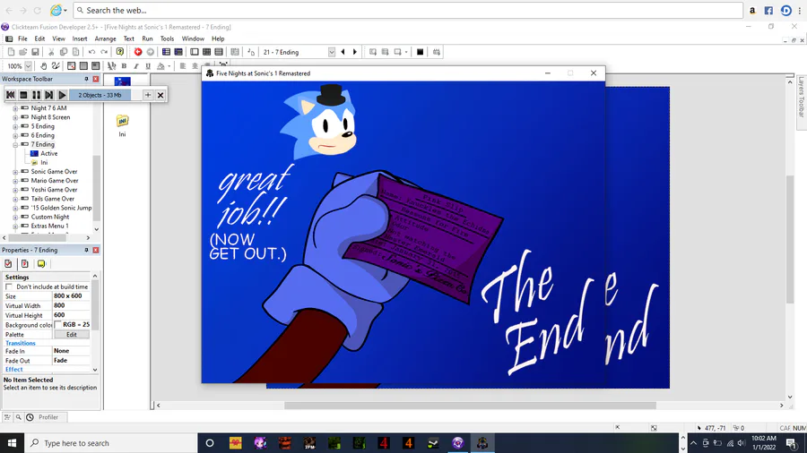
Task: Expand the 'Custom Night' tree node
Action: (15, 218)
